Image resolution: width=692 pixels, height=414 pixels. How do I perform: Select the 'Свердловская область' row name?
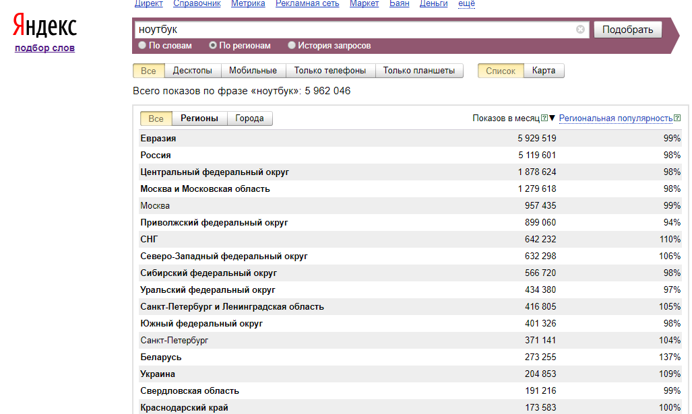click(190, 390)
